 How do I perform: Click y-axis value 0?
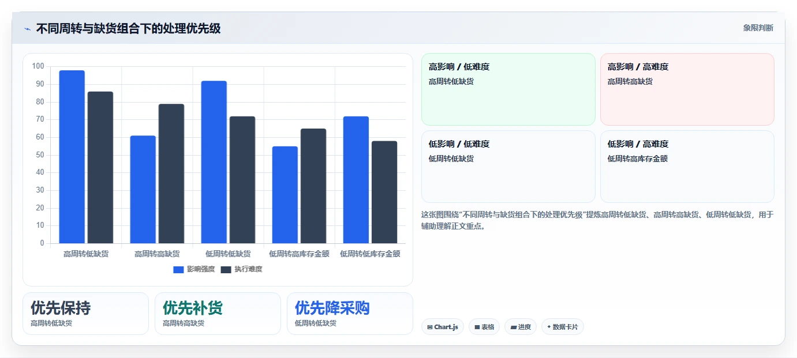[x=42, y=243]
